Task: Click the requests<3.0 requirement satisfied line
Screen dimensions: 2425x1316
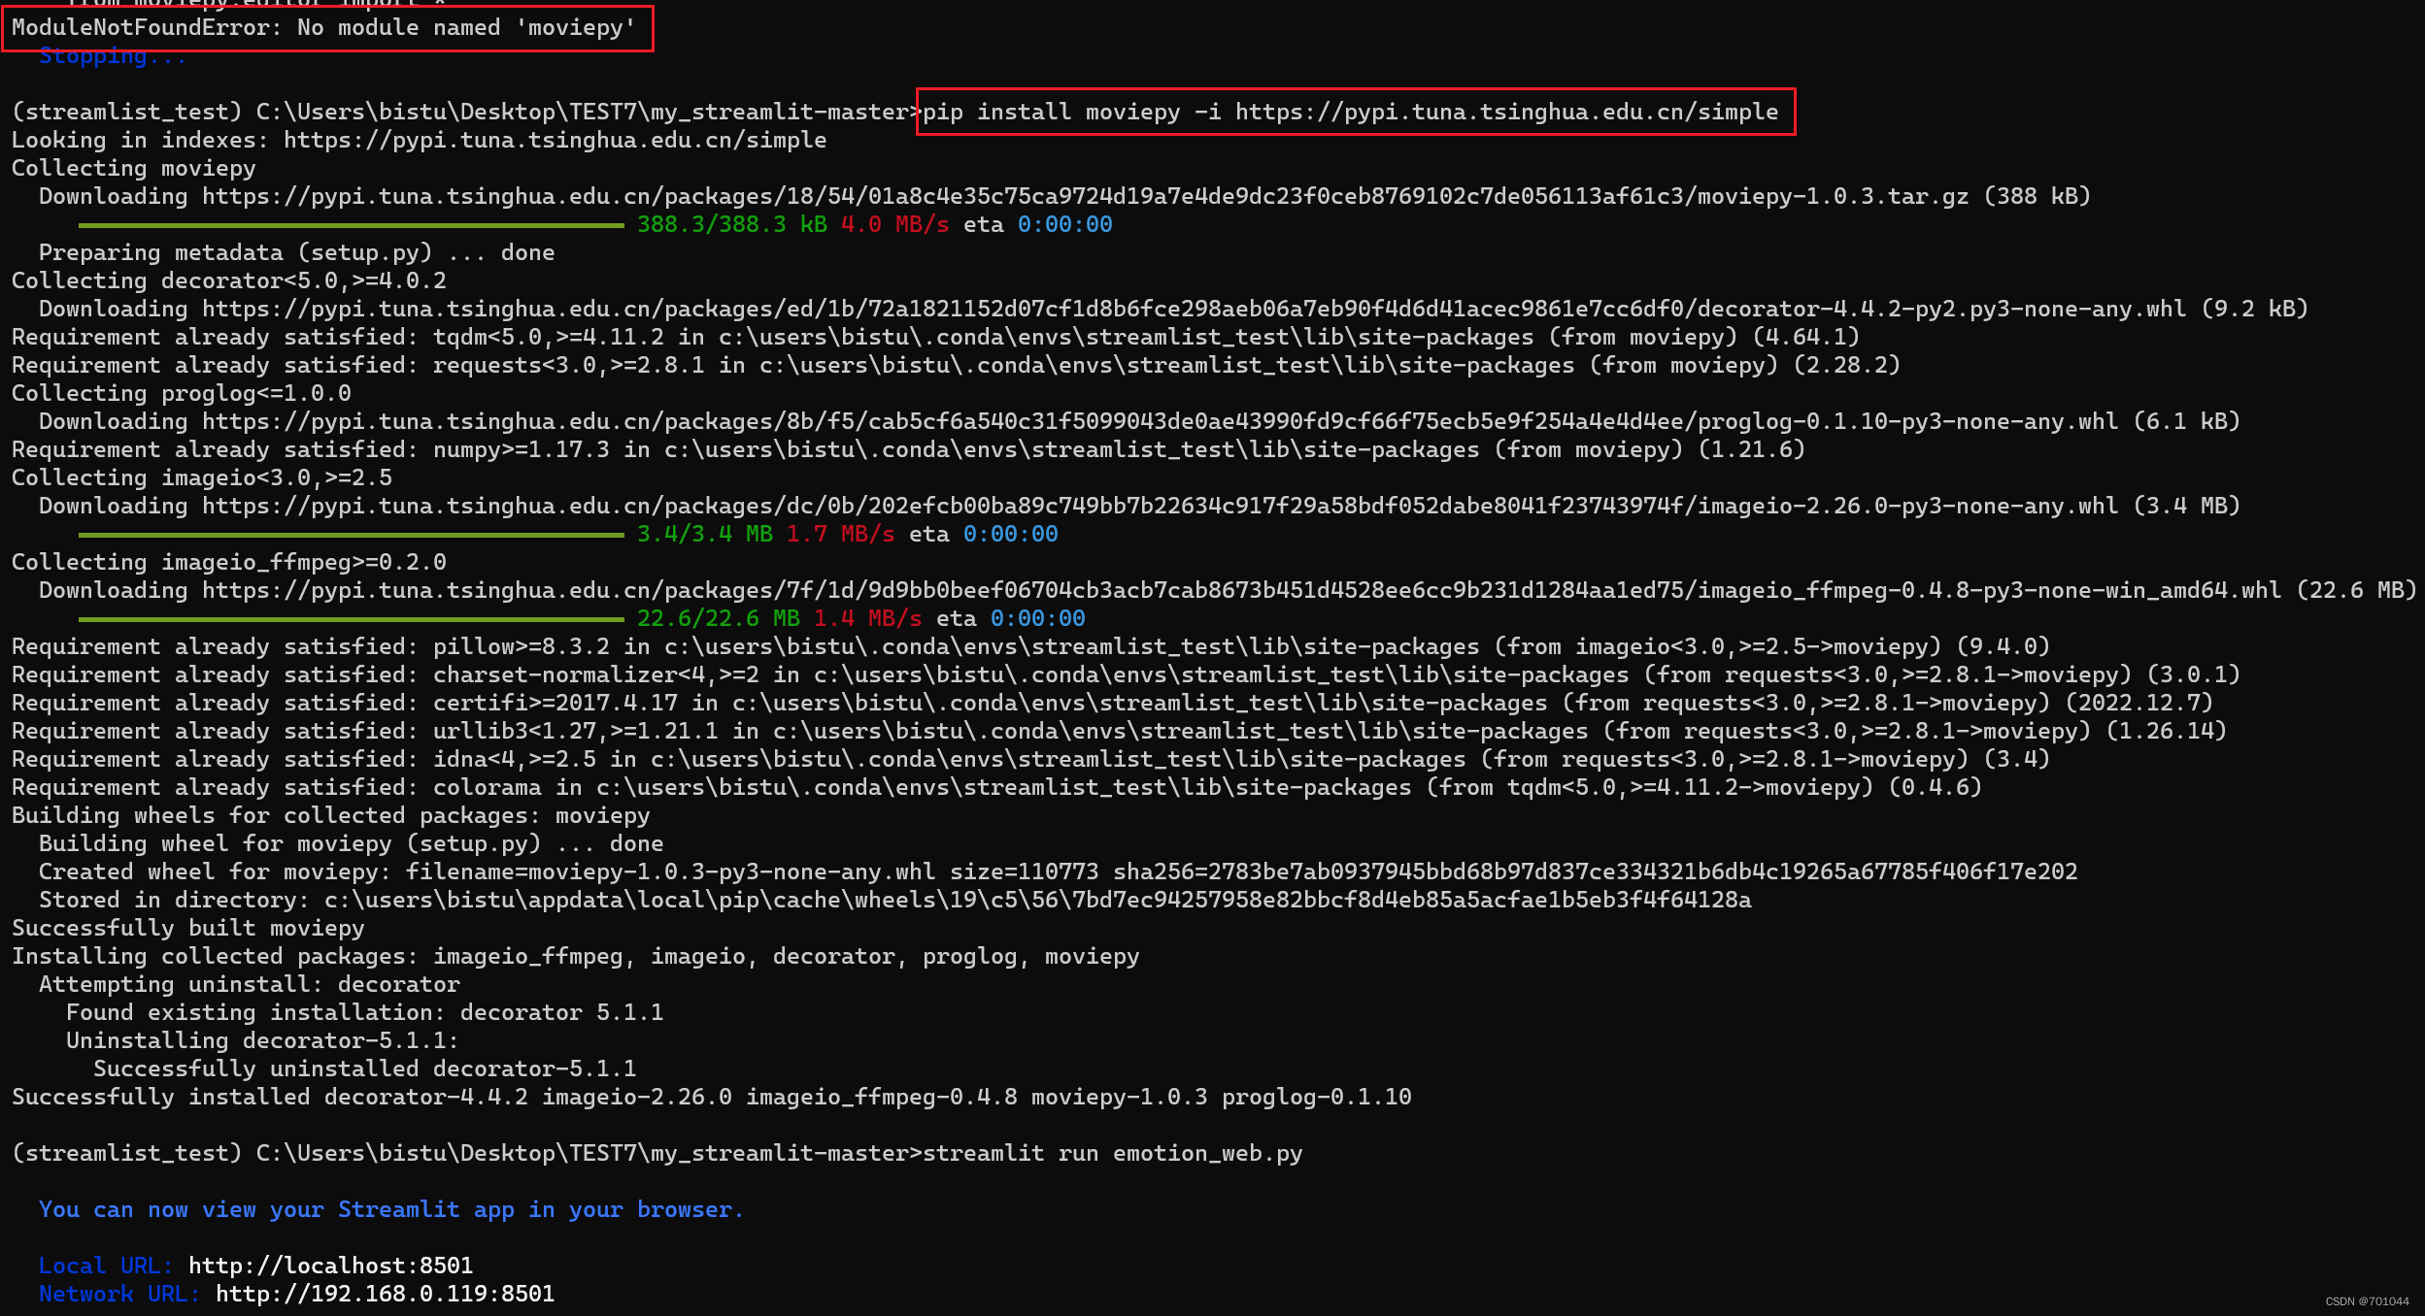Action: point(956,366)
